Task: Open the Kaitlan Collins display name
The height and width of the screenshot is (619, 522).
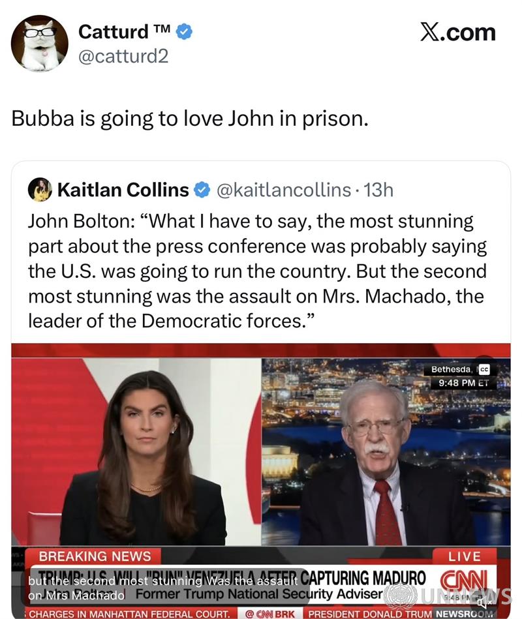Action: 123,190
